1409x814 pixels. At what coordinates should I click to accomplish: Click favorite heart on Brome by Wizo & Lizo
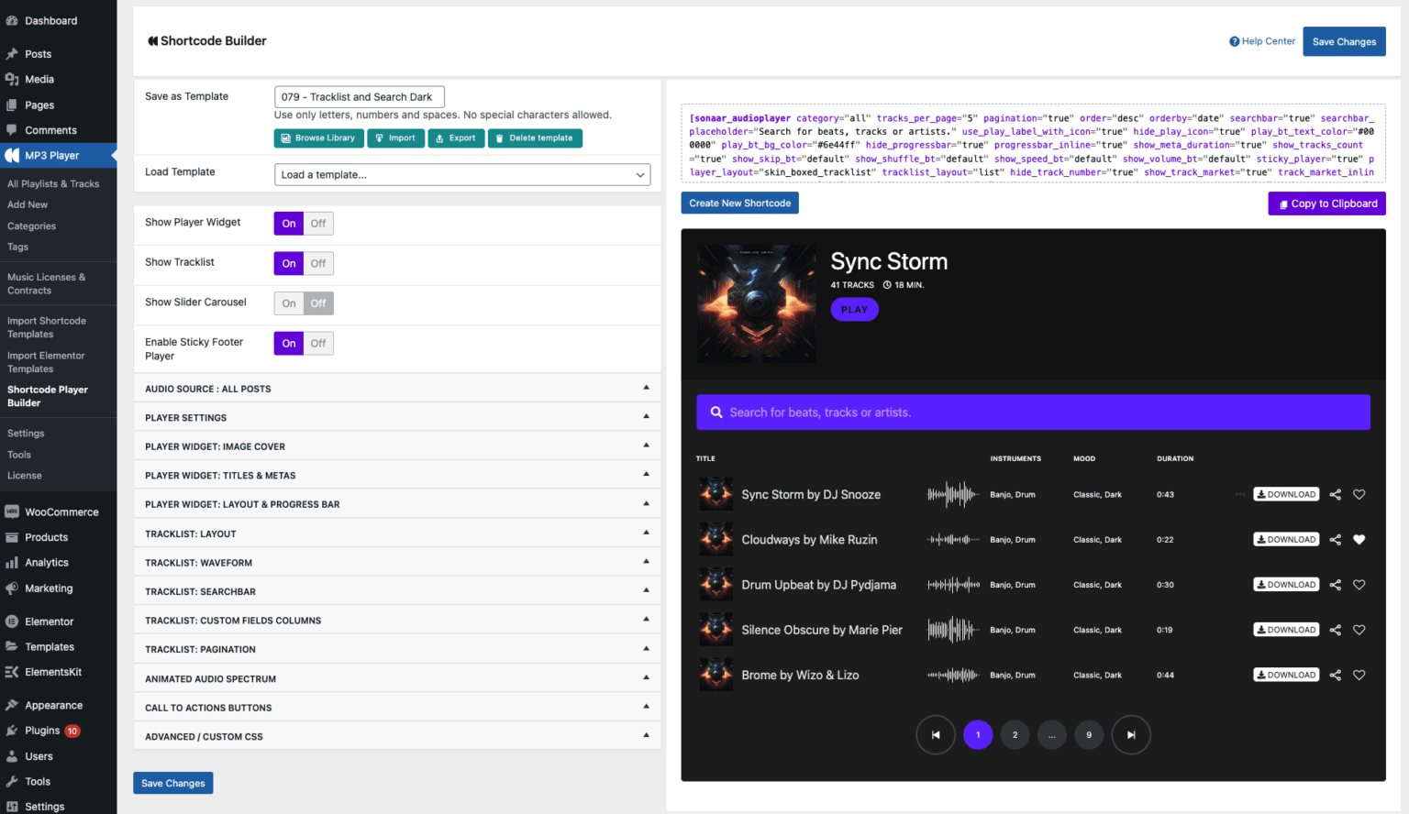click(1359, 676)
